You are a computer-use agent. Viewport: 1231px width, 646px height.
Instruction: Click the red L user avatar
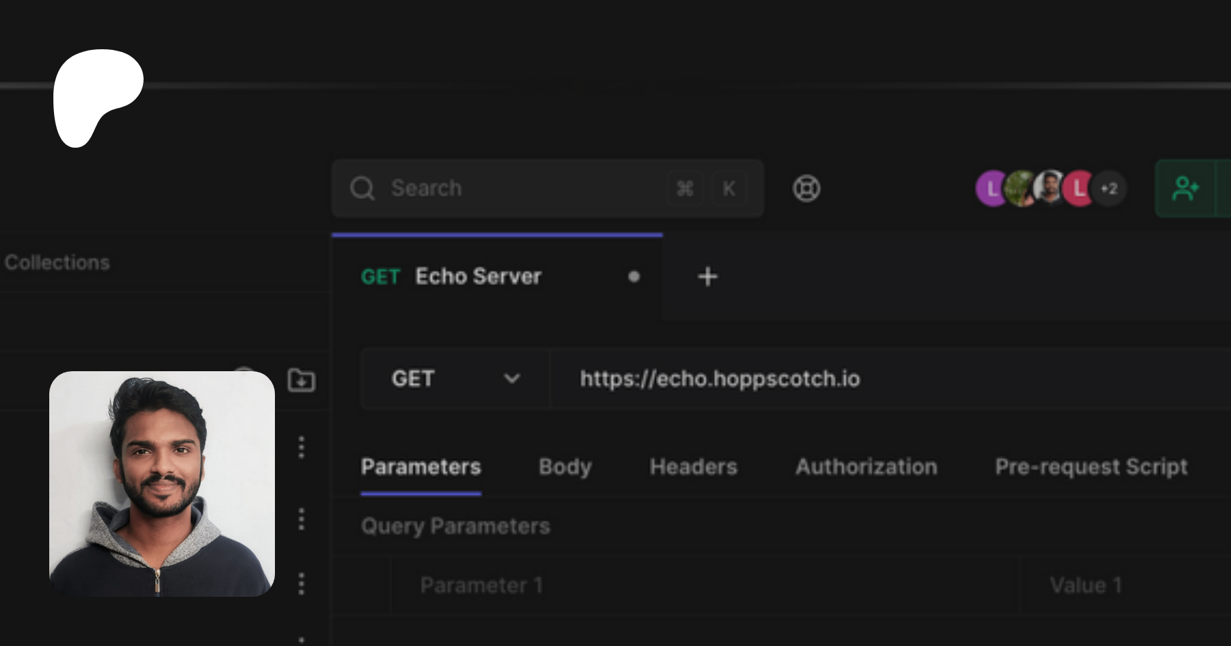coord(1080,189)
